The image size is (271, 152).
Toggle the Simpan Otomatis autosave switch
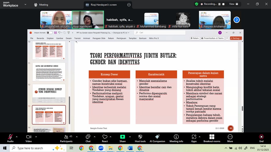(49, 33)
